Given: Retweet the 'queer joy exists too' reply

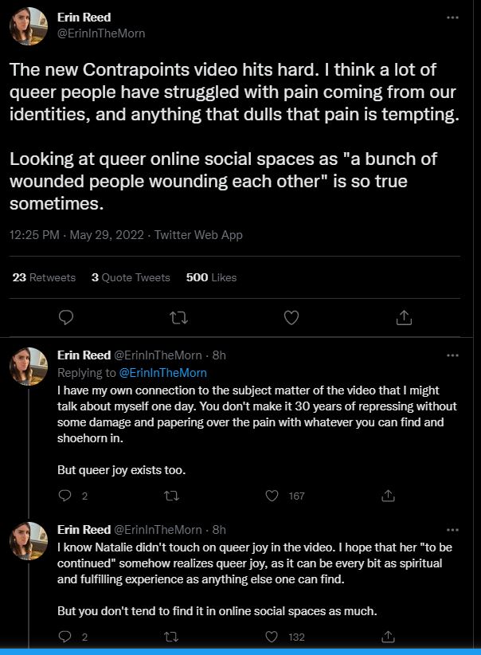Looking at the screenshot, I should point(169,496).
